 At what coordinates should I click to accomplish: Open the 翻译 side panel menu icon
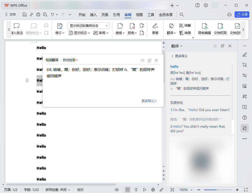point(215,46)
